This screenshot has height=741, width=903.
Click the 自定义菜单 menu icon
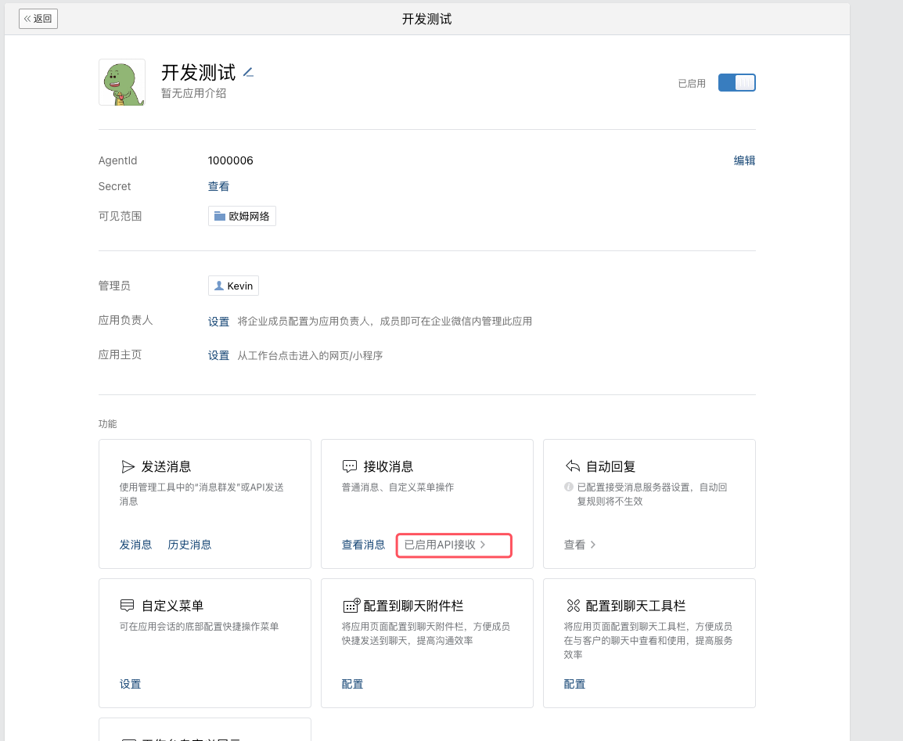tap(128, 606)
